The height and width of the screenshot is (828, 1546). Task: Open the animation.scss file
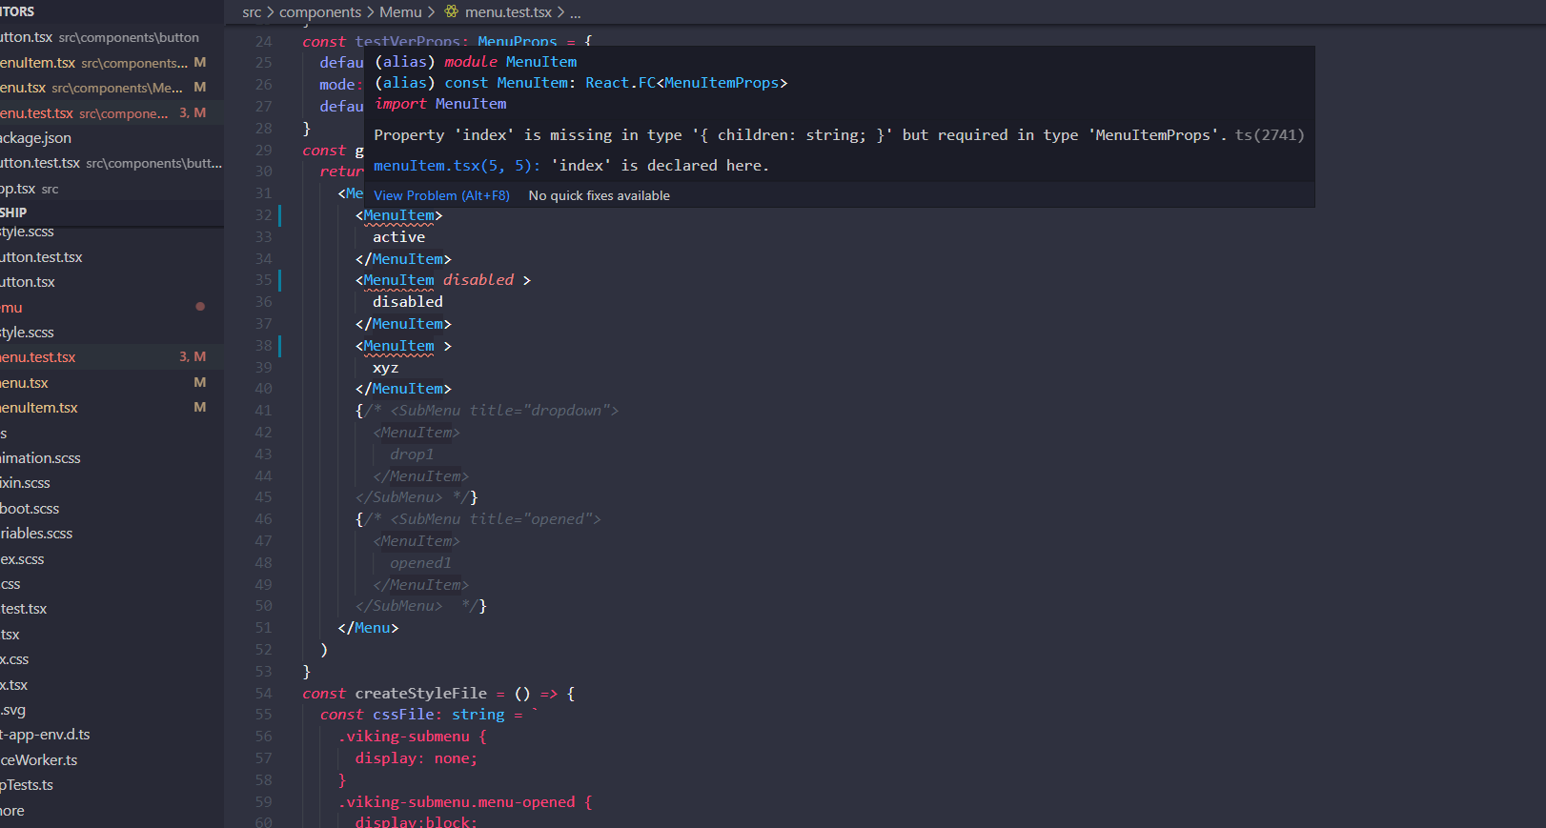point(112,458)
